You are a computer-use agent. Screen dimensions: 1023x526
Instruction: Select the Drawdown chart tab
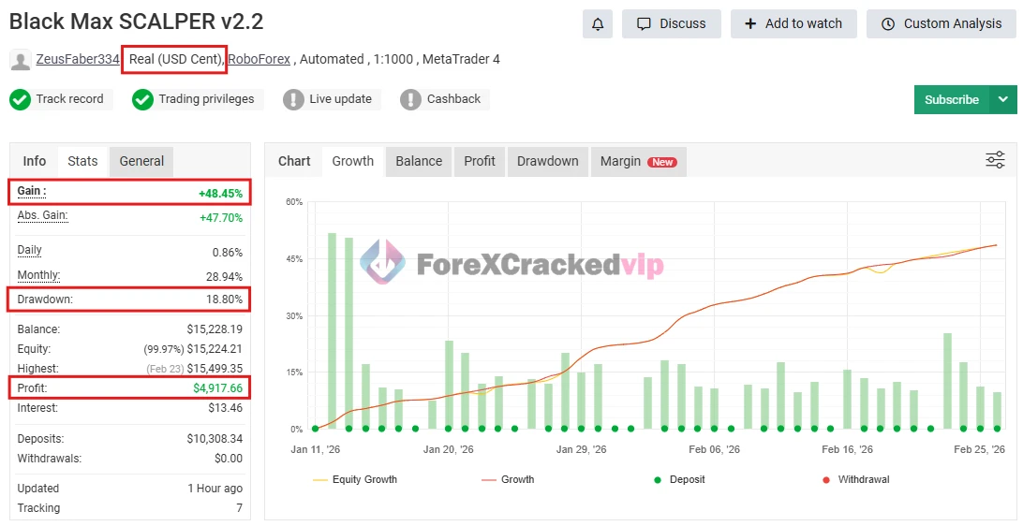tap(547, 161)
